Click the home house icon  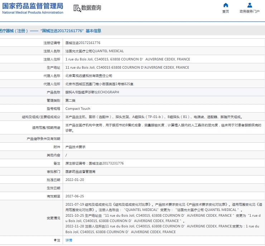point(226,5)
